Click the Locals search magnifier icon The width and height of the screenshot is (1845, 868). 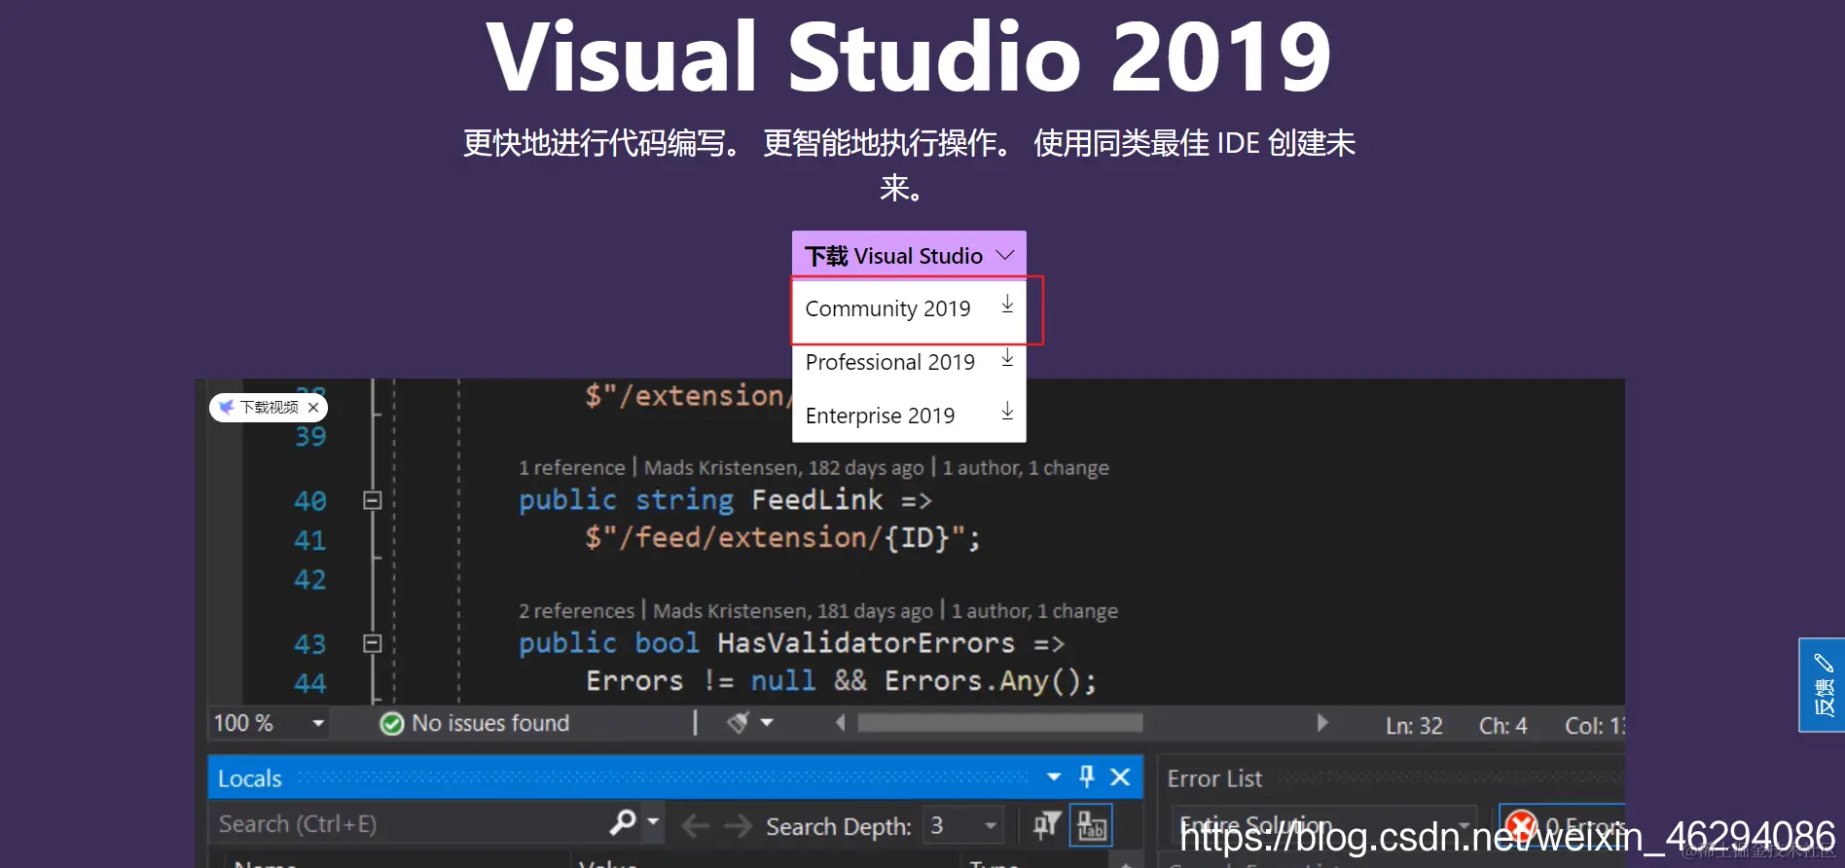pyautogui.click(x=623, y=822)
